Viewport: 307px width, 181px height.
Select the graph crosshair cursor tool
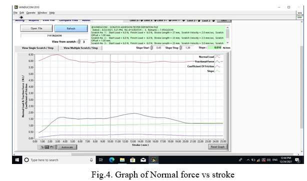pyautogui.click(x=42, y=147)
